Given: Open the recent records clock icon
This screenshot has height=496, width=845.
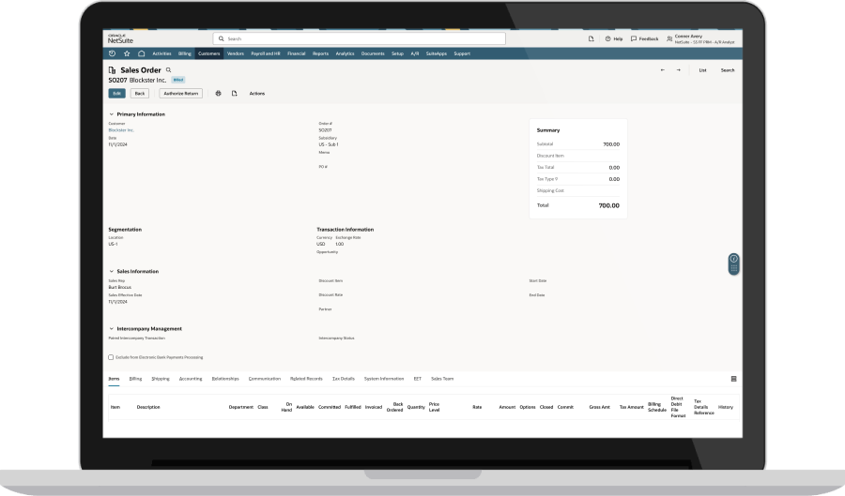Looking at the screenshot, I should [113, 53].
